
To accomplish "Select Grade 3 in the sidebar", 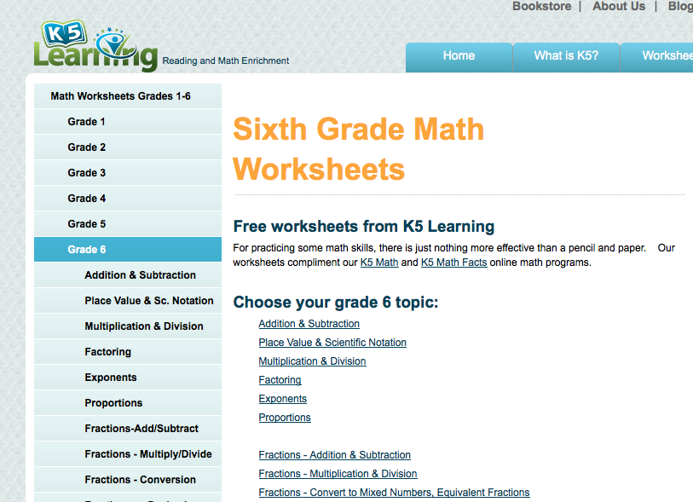I will click(x=128, y=173).
